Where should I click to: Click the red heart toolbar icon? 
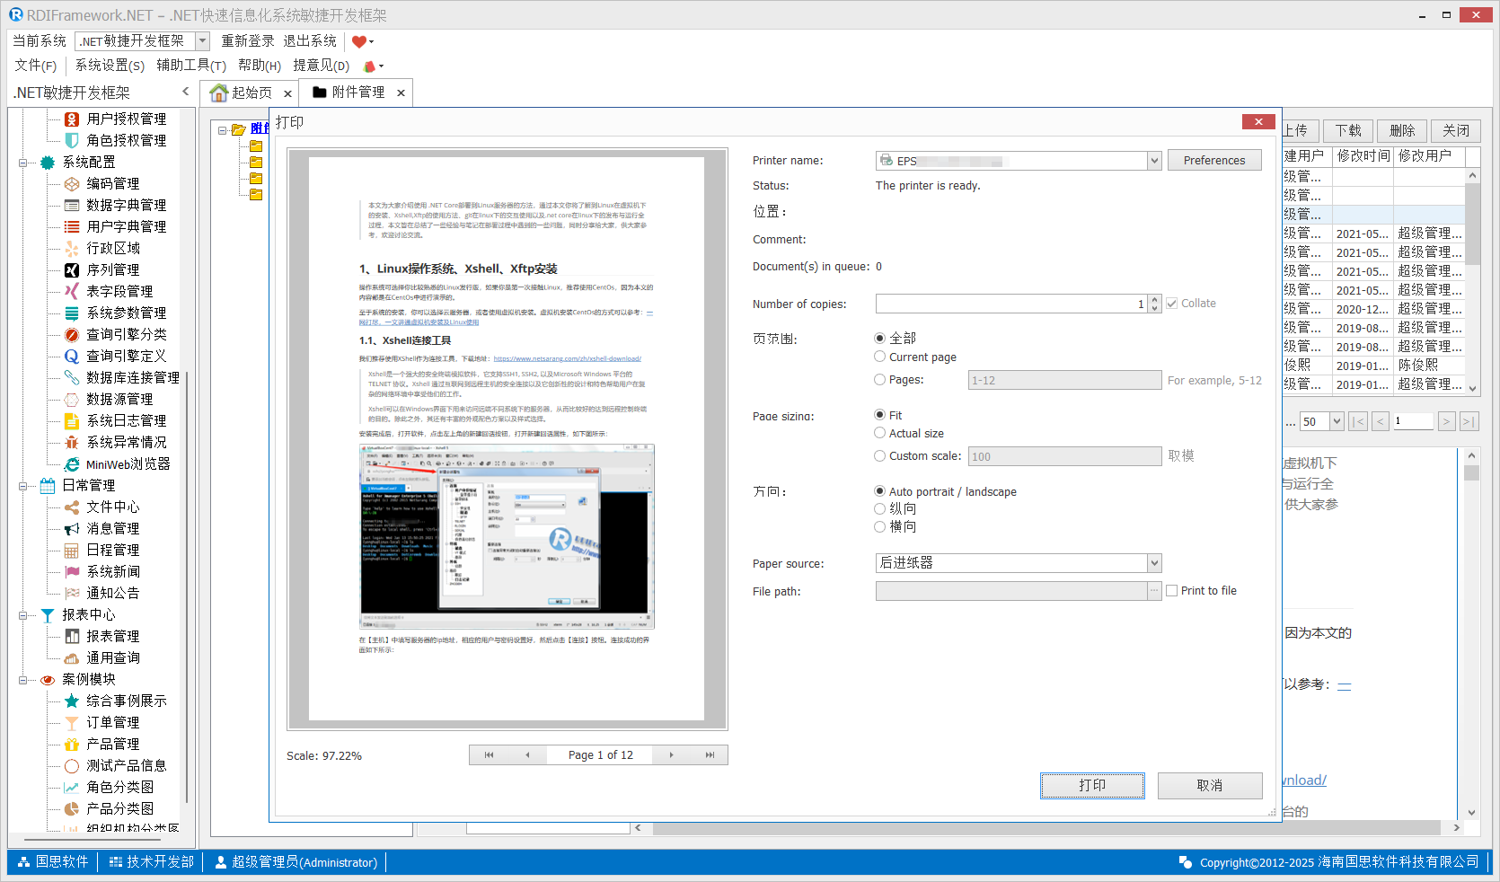(359, 41)
